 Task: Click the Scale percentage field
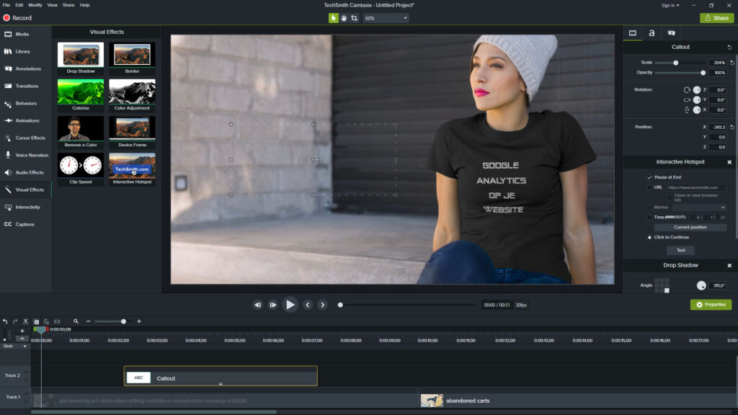[x=718, y=63]
